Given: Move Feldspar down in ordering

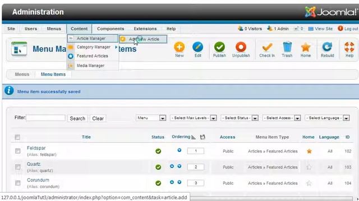Looking at the screenshot, I should [179, 150].
